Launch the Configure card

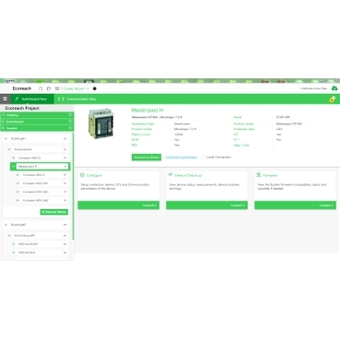pyautogui.click(x=119, y=205)
